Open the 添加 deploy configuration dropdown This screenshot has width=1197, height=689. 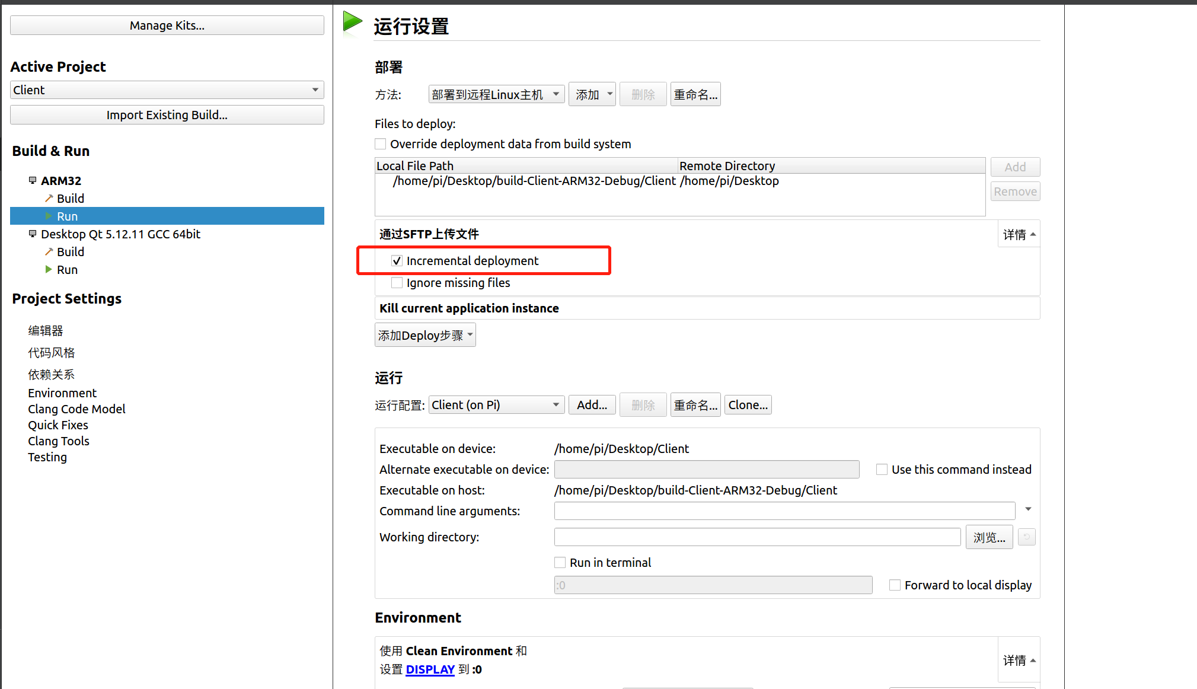click(x=592, y=94)
